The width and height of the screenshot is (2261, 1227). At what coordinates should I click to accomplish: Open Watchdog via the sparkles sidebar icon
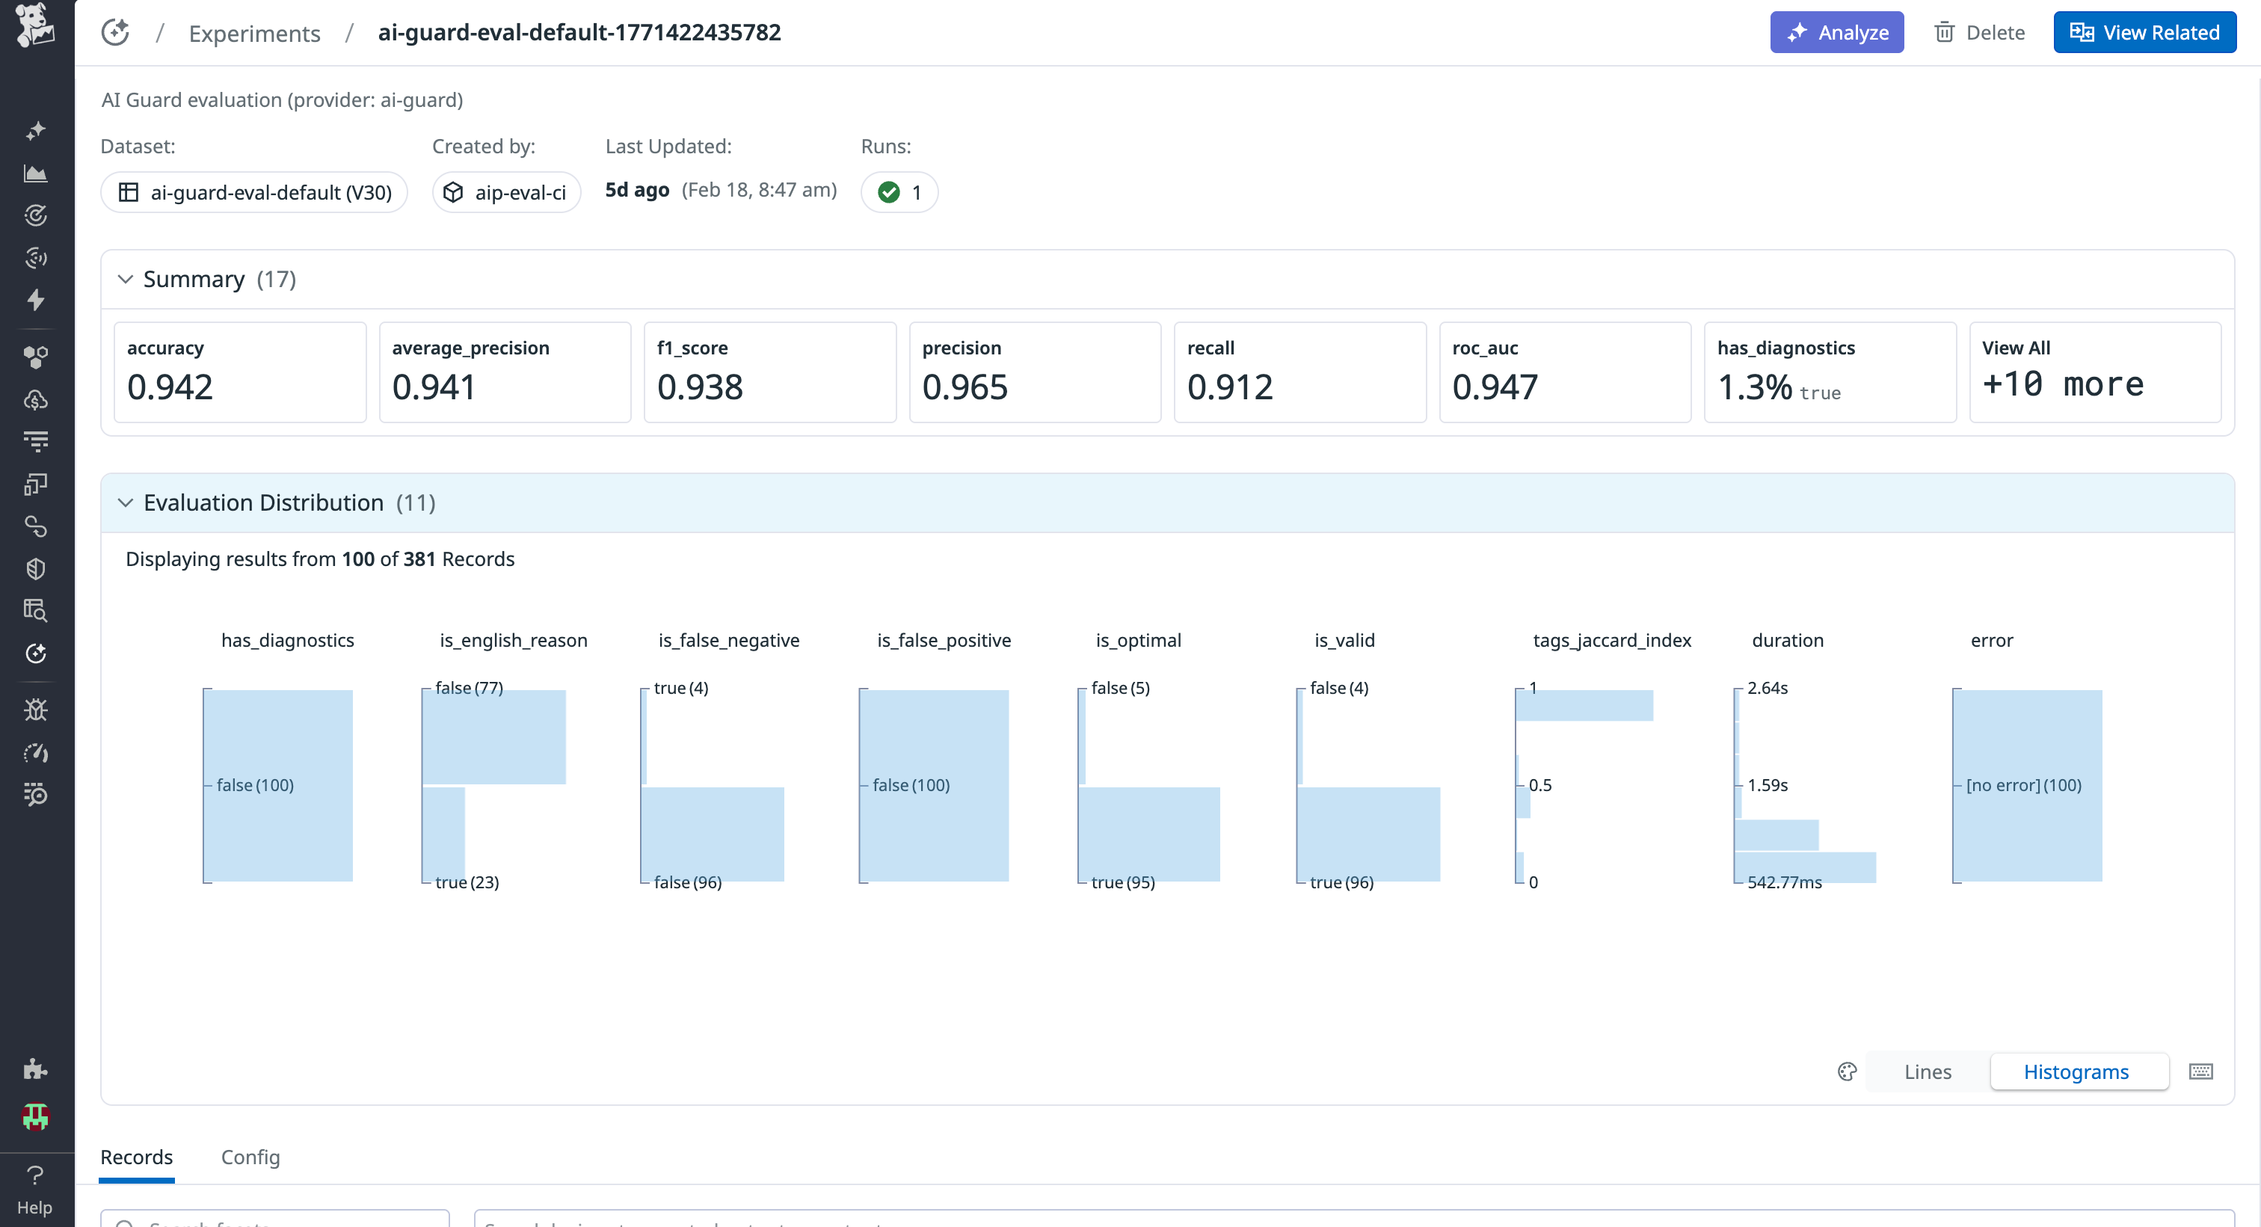click(35, 129)
